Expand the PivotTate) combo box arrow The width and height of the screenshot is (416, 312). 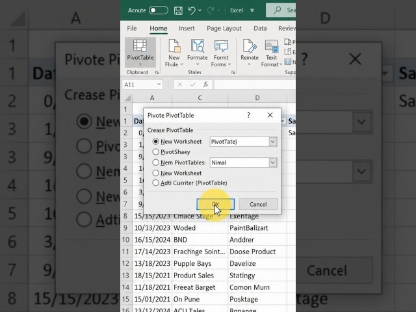[x=273, y=142]
